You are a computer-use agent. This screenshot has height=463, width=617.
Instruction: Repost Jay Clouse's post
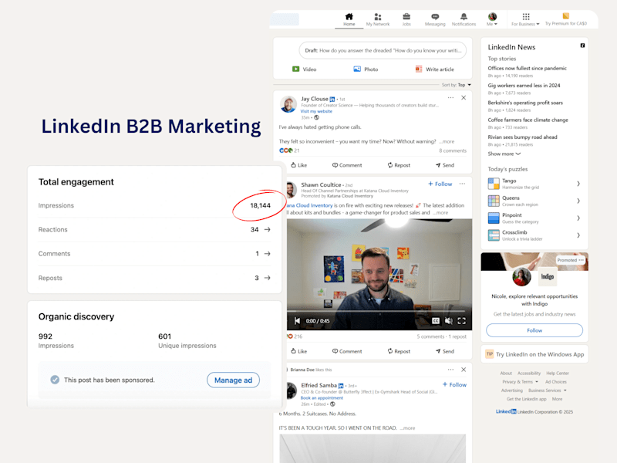(399, 165)
